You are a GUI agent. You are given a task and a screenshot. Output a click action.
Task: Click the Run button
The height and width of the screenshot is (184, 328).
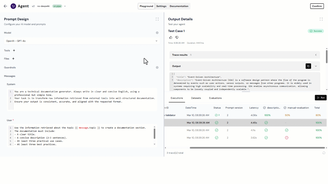click(x=321, y=98)
